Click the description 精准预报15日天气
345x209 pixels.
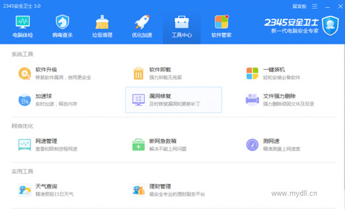[x=55, y=194]
